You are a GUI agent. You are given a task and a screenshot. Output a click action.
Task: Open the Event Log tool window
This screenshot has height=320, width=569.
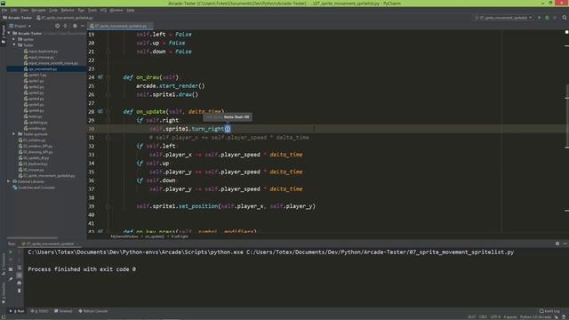point(549,311)
